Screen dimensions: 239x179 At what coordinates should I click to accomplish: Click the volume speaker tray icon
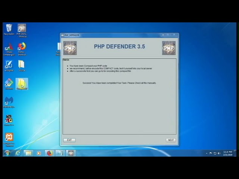click(219, 153)
